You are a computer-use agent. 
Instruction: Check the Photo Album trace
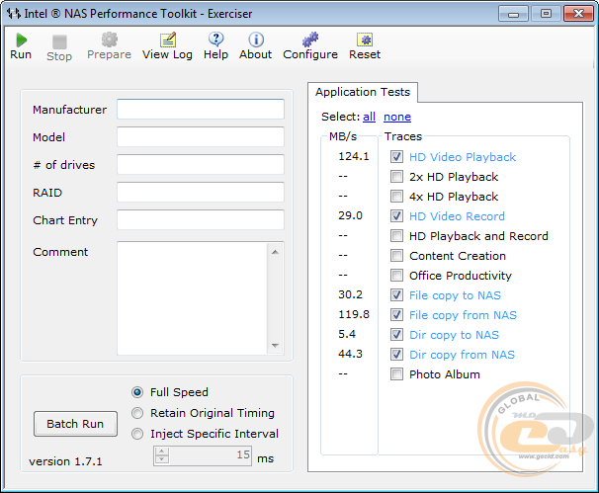coord(396,374)
